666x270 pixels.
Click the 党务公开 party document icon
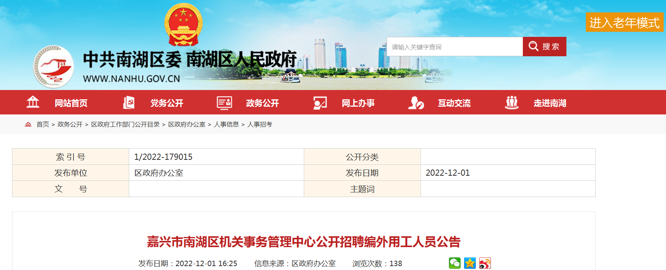(129, 102)
